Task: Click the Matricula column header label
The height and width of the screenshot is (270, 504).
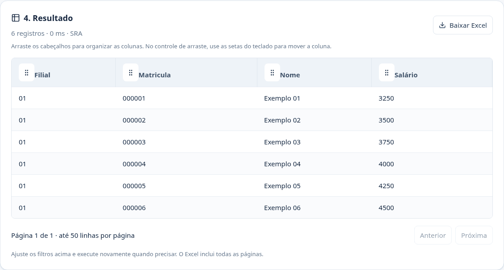Action: click(155, 75)
